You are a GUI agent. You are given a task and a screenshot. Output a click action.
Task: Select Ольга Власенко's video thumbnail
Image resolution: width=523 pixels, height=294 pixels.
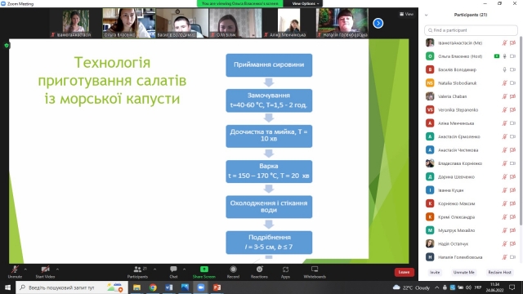point(129,23)
